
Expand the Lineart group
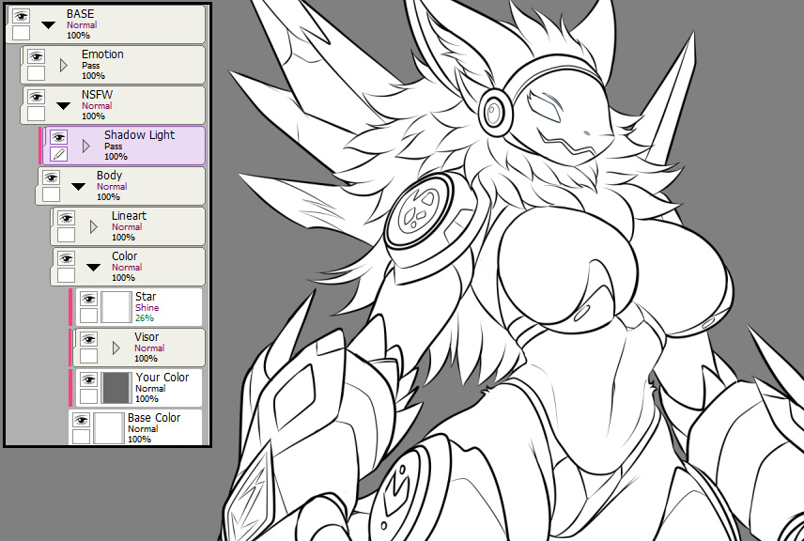click(93, 226)
